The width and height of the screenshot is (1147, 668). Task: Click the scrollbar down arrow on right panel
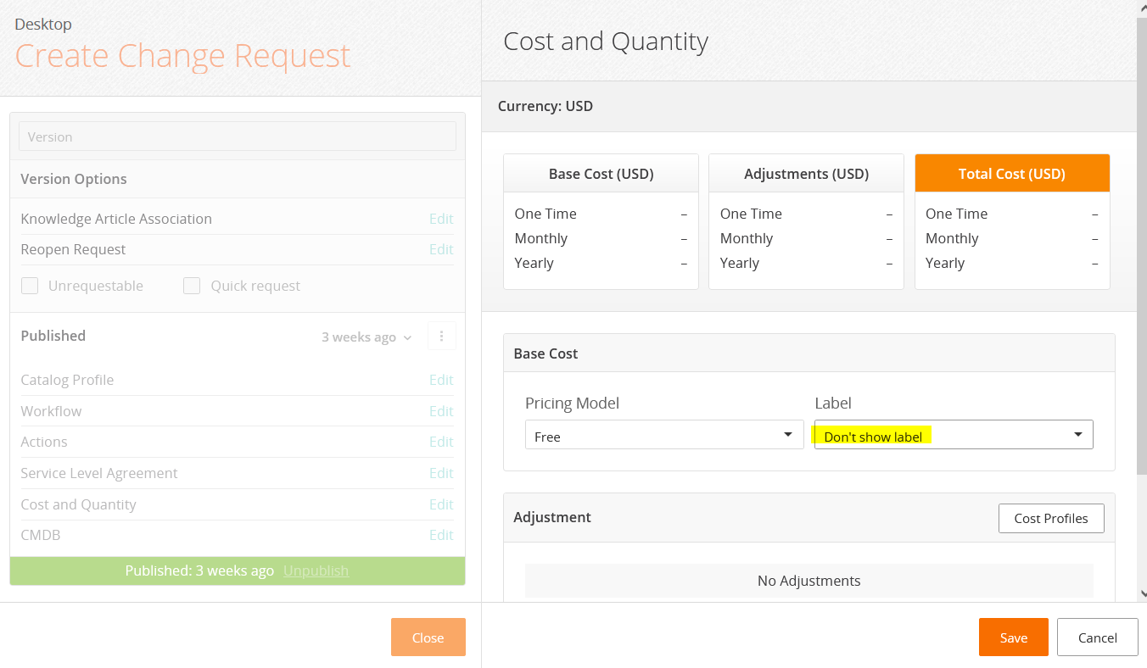click(x=1142, y=594)
